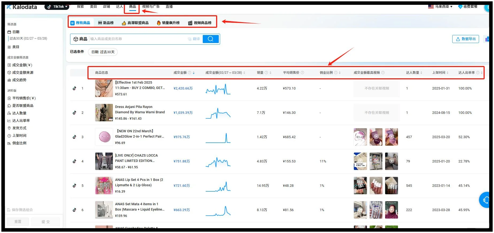Open the 日期 date range picker
The image size is (494, 233).
click(x=28, y=38)
